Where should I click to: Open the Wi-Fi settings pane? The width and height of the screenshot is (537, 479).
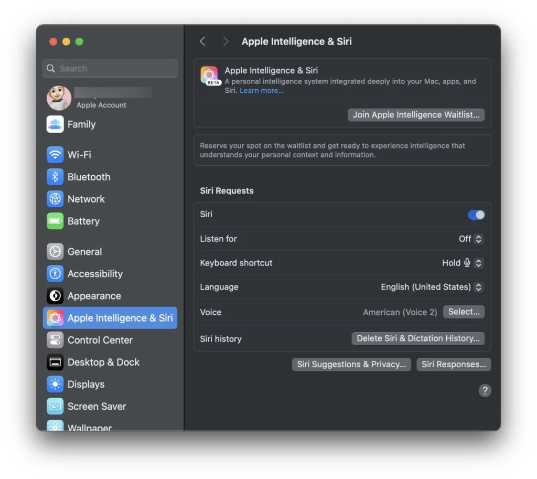[110, 155]
